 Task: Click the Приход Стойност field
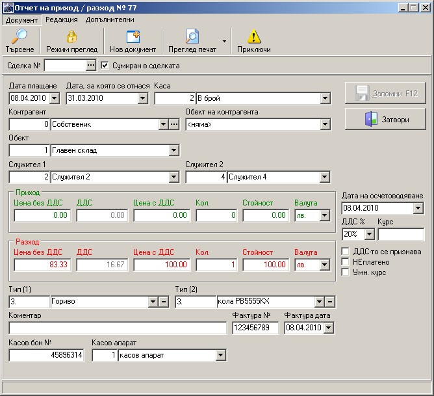266,215
